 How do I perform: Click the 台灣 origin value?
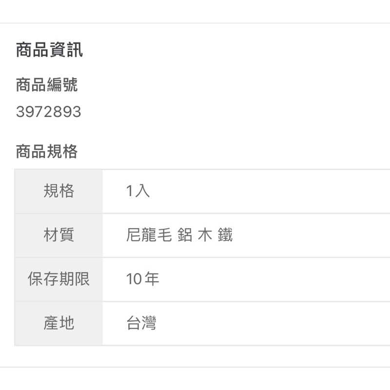click(x=141, y=323)
